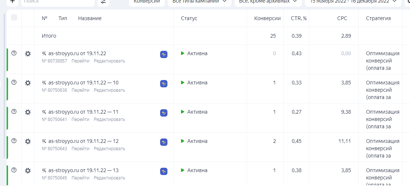Click blue sparkle icon on campaign № 80750643
Image resolution: width=410 pixels, height=186 pixels.
(164, 142)
